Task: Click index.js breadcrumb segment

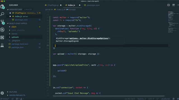Action: pos(60,9)
